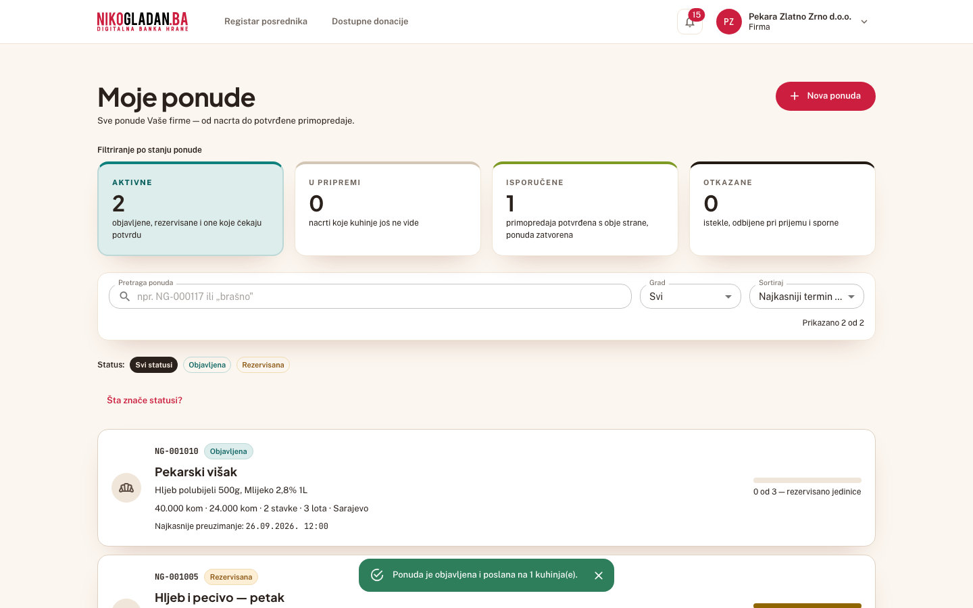973x608 pixels.
Task: Open the Sortiraj sort order dropdown
Action: pos(807,297)
